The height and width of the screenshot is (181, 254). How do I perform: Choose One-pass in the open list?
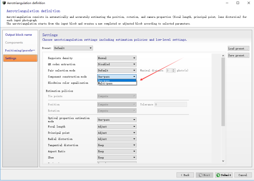(x=117, y=81)
